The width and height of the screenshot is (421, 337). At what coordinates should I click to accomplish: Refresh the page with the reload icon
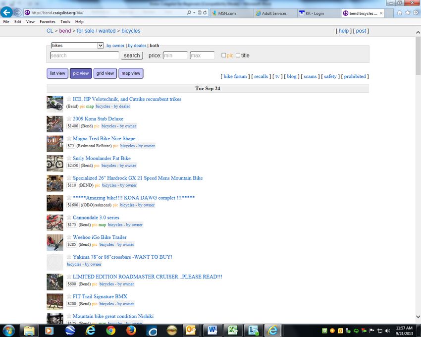point(205,12)
